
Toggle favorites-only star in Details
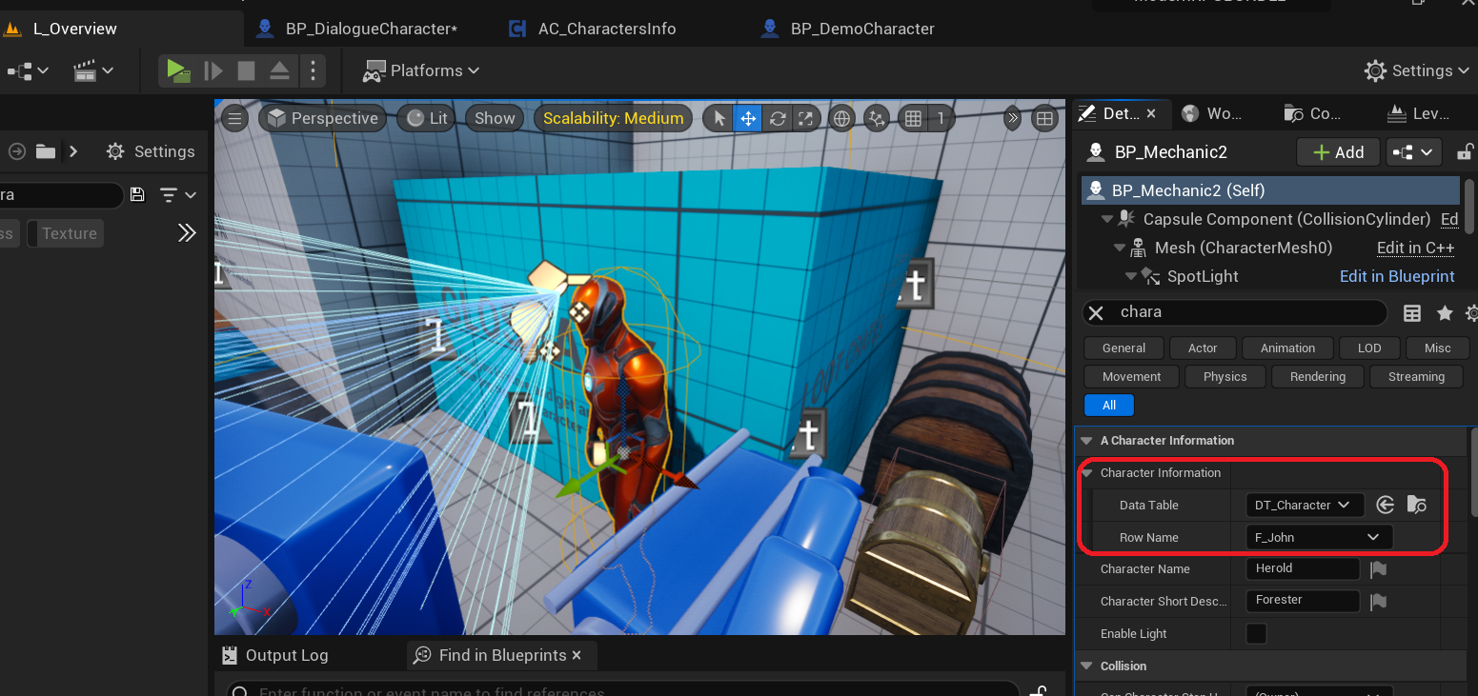pyautogui.click(x=1445, y=313)
